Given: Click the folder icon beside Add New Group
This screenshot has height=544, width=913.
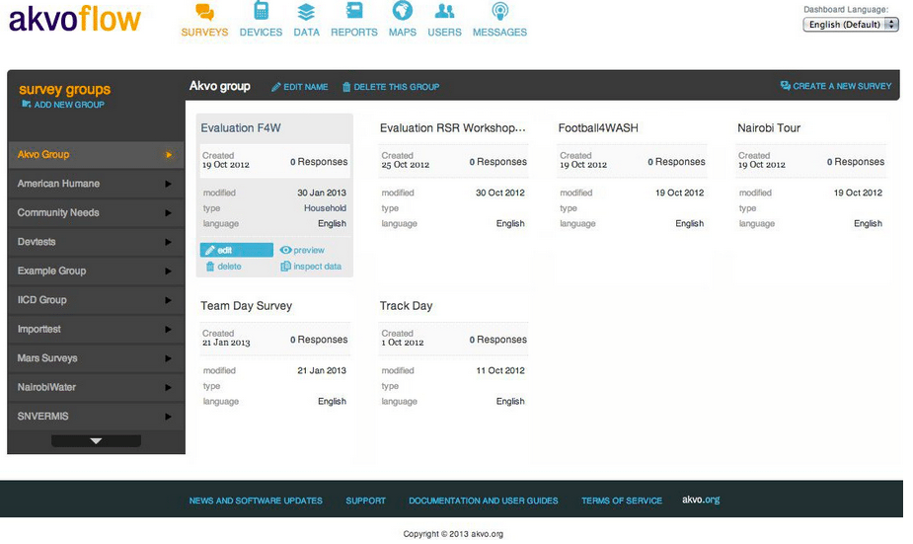Looking at the screenshot, I should [27, 104].
